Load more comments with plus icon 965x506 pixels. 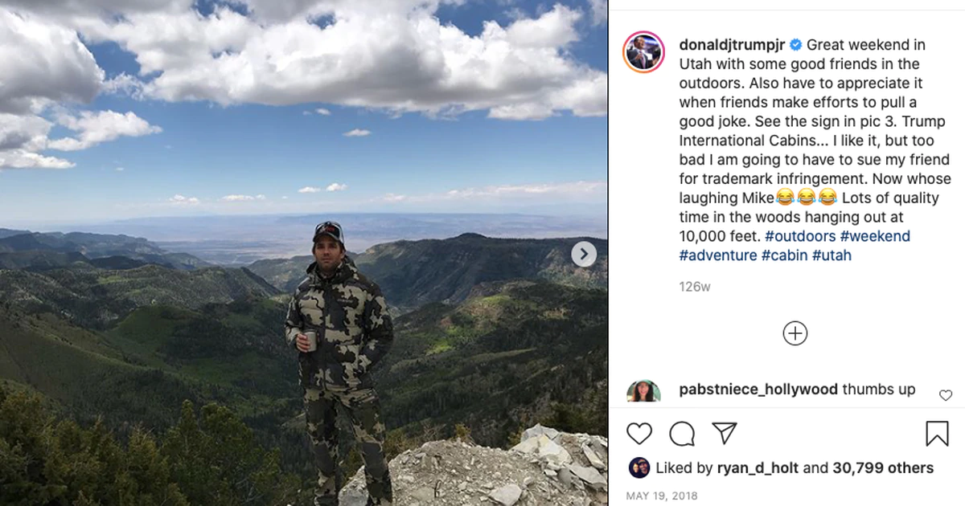(795, 333)
